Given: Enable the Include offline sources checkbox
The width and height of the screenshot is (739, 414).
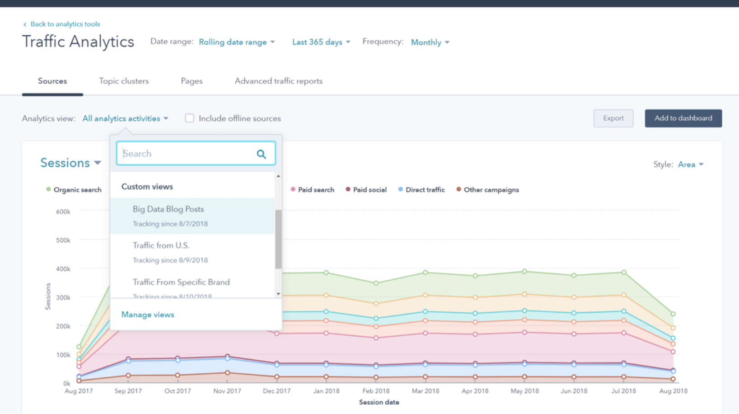Looking at the screenshot, I should [189, 118].
